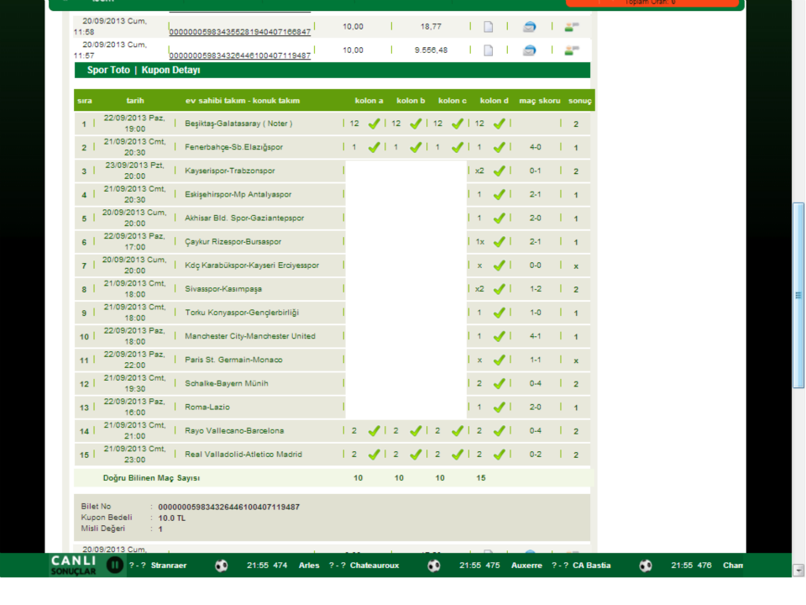806x605 pixels.
Task: Click the vertical scrollbar thumb
Action: pyautogui.click(x=798, y=295)
